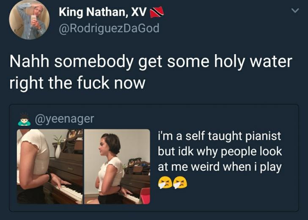The height and width of the screenshot is (220, 308).
Task: Click the first sneezing emoji in quote
Action: tap(165, 182)
